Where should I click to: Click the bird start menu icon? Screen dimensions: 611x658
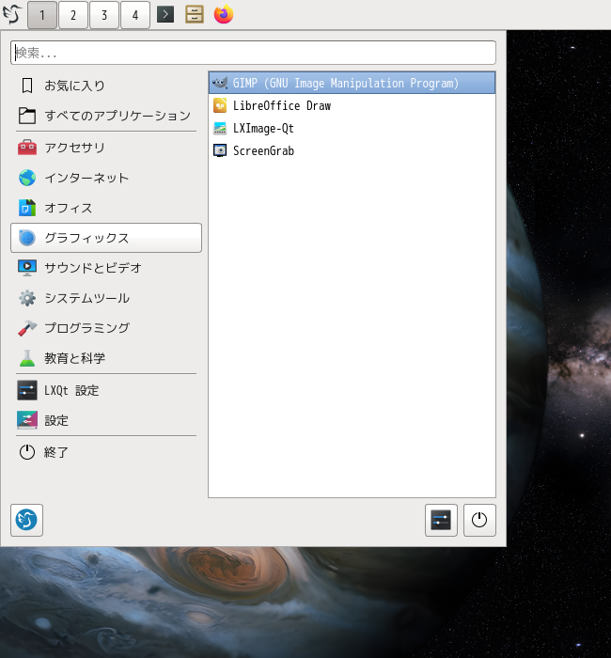[x=12, y=15]
